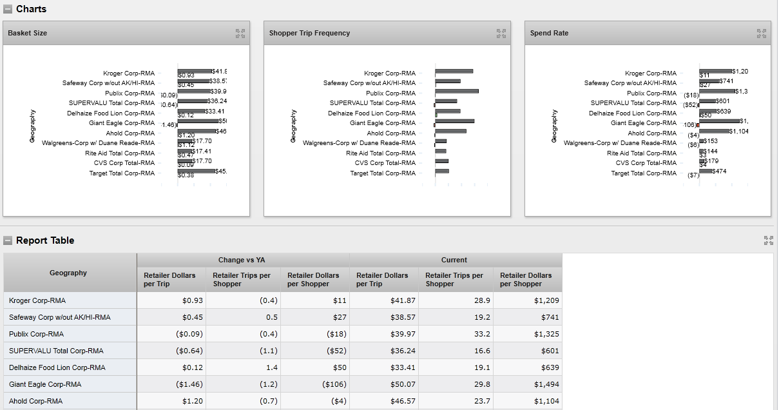Select the Current column group header
This screenshot has width=779, height=410.
[x=454, y=260]
